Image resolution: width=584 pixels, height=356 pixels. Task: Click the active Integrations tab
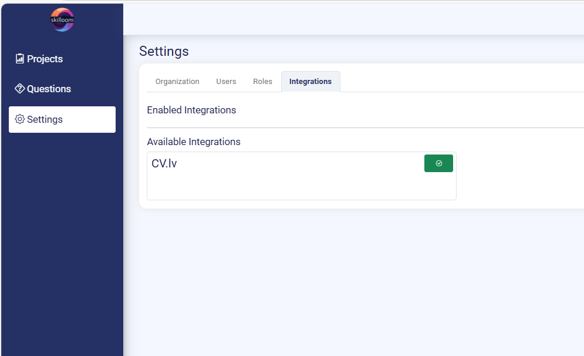click(310, 82)
